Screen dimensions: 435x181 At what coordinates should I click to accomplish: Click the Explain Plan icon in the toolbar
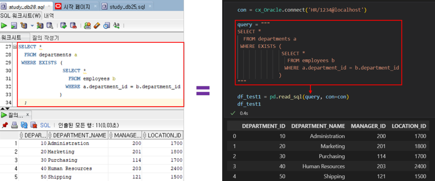24,26
